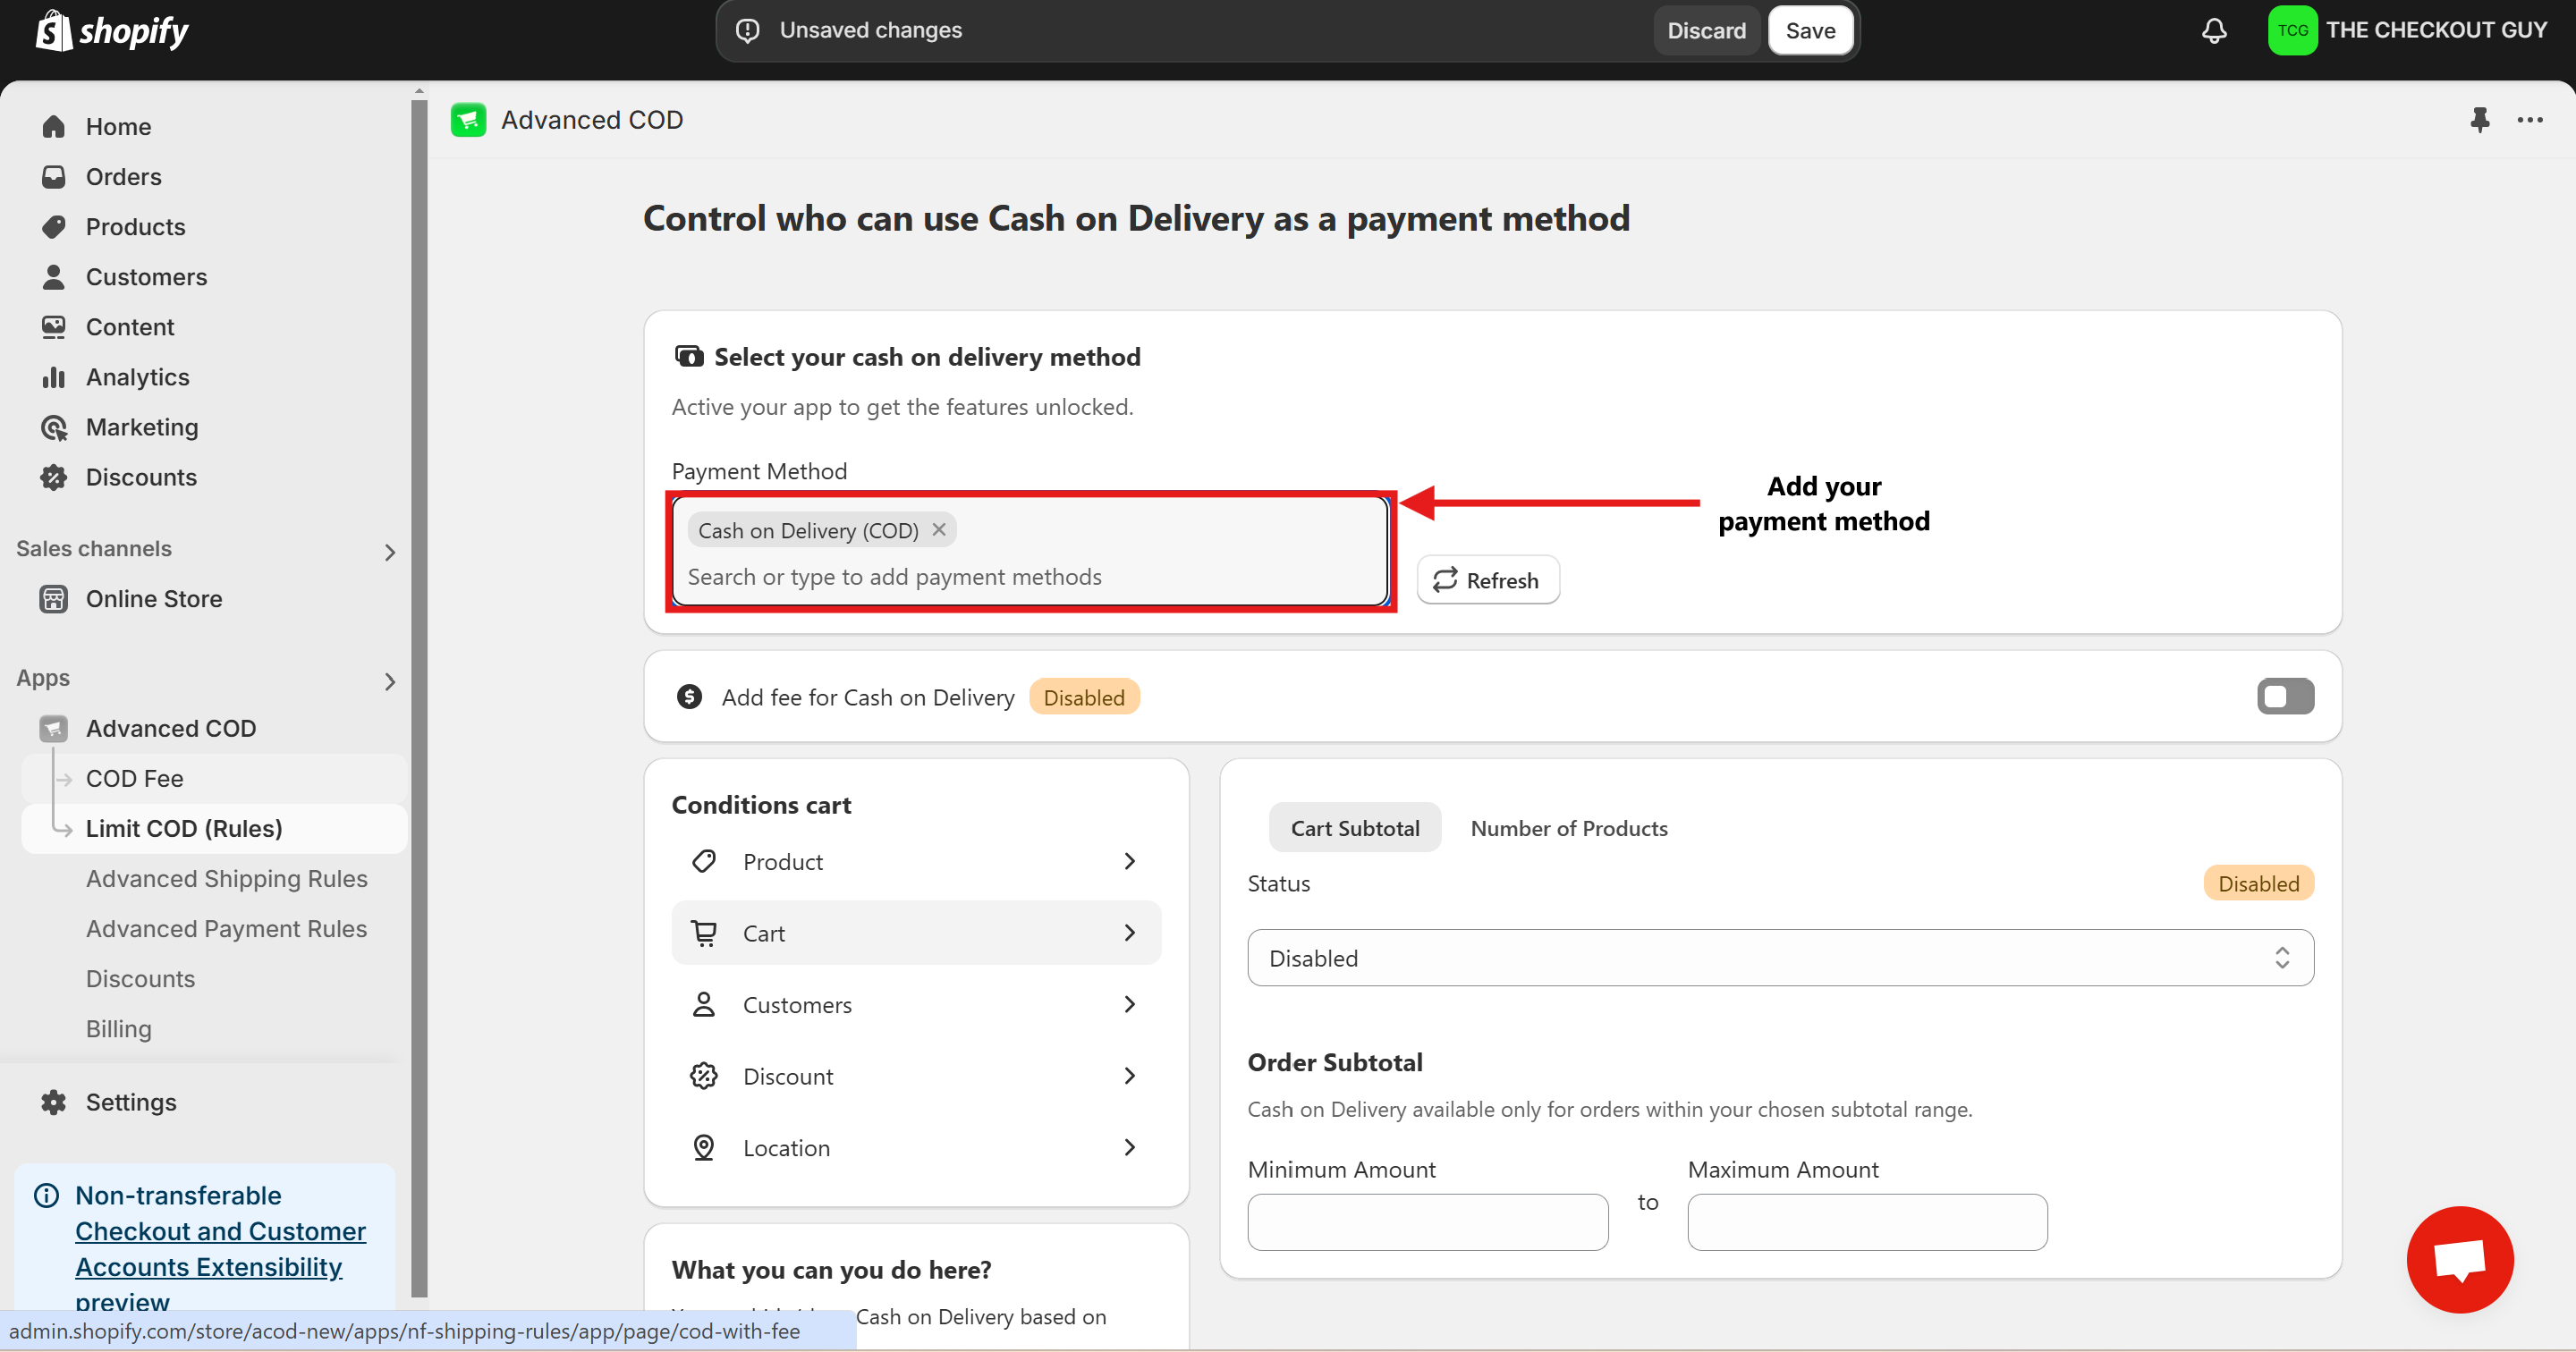
Task: Click the unsaved changes warning icon
Action: tap(748, 31)
